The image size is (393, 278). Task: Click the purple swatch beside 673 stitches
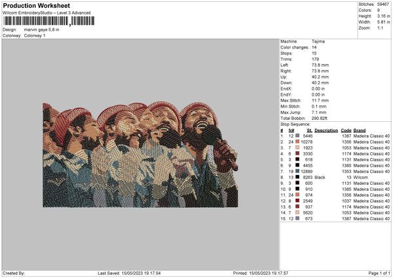(297, 218)
